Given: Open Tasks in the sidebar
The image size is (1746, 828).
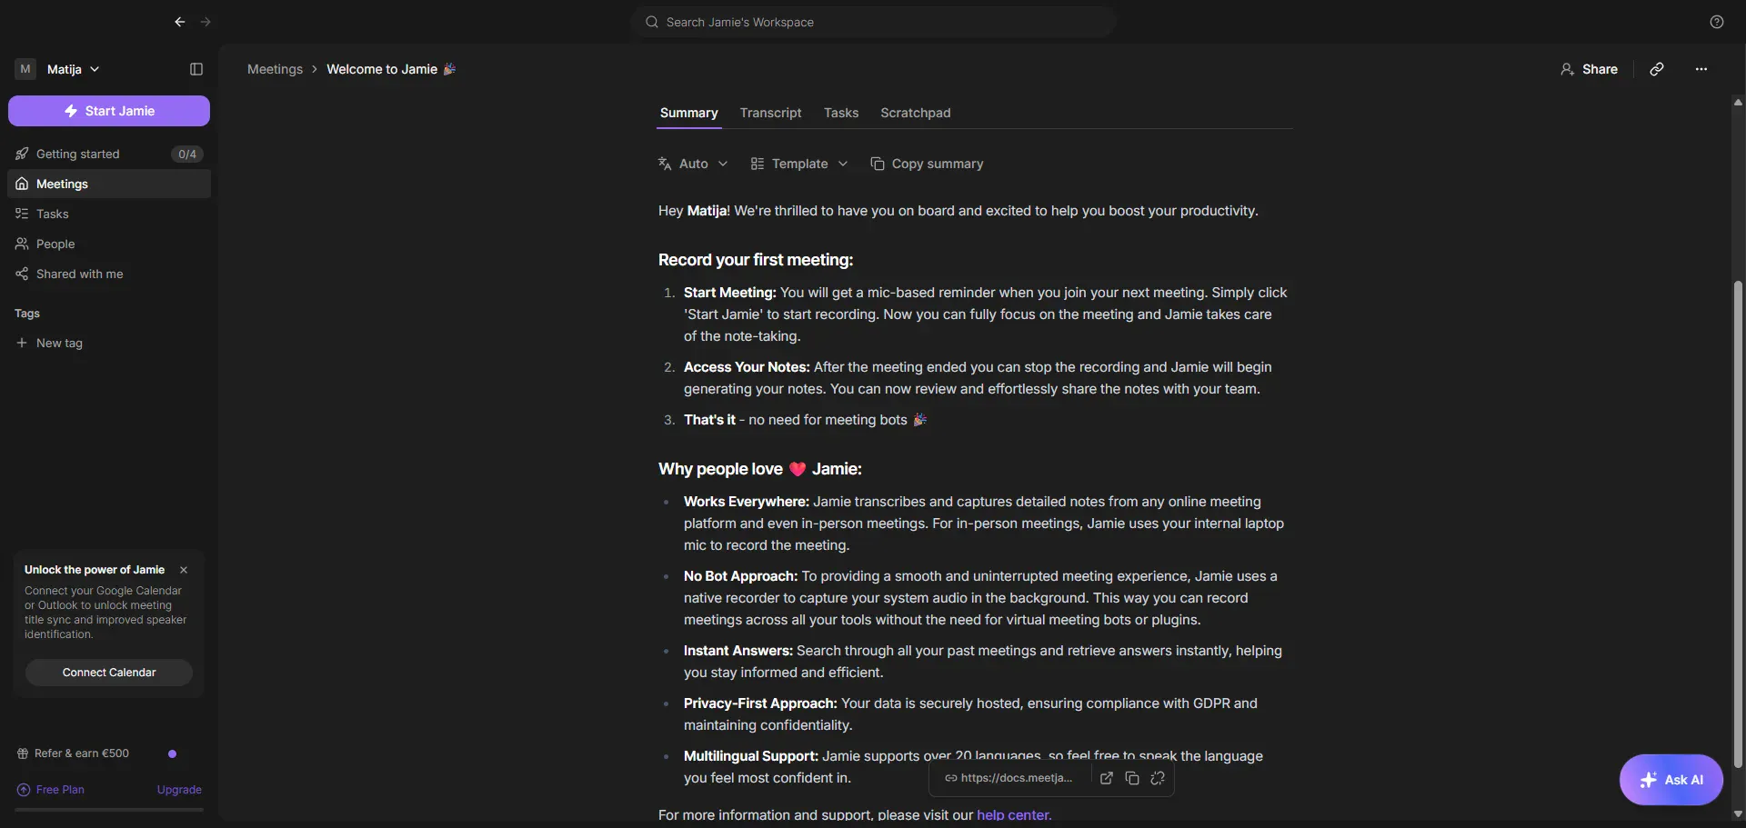Looking at the screenshot, I should pos(109,214).
